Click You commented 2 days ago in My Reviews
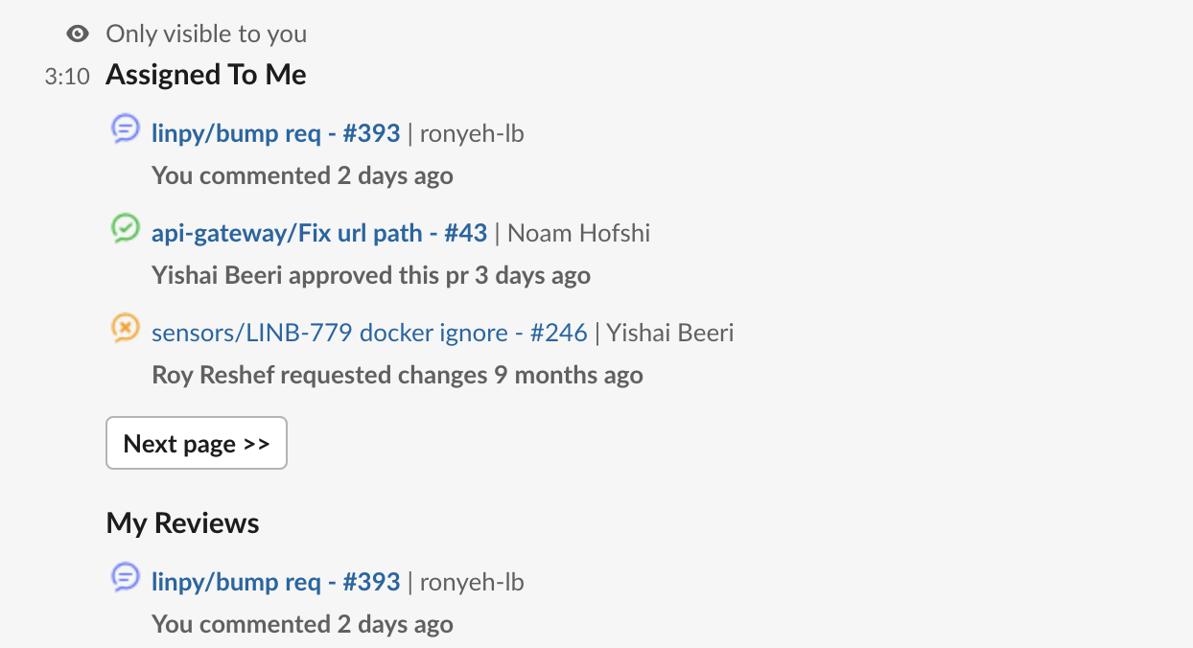1193x648 pixels. (303, 625)
